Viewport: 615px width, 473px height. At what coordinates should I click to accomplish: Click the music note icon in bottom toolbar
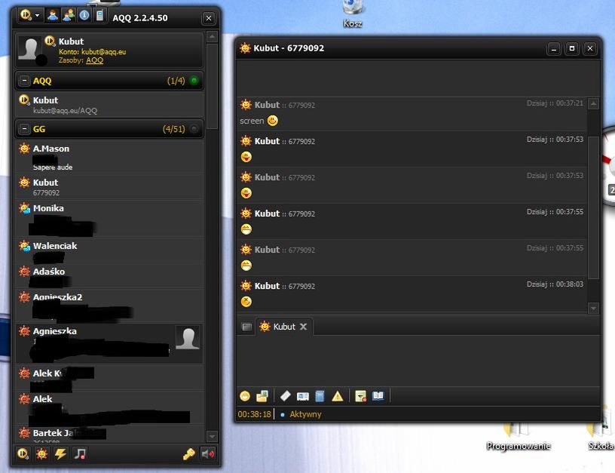coord(80,454)
